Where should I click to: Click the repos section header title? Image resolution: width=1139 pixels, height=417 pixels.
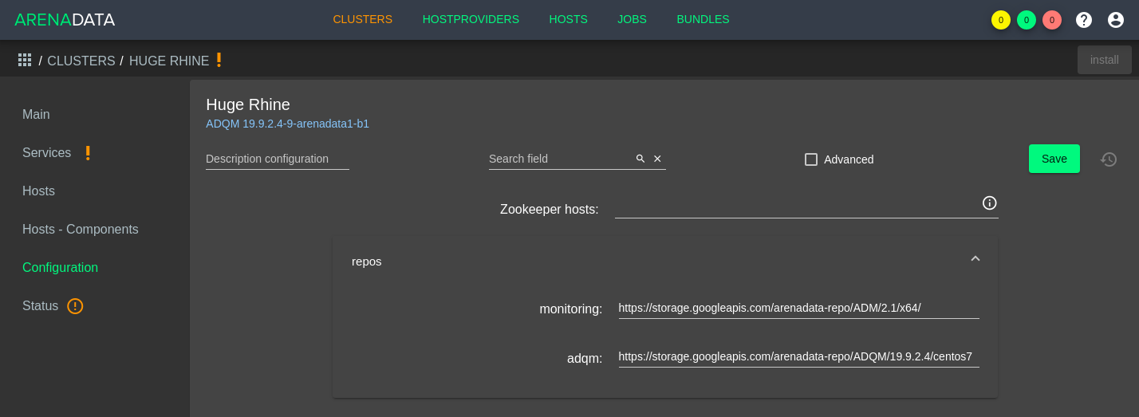[367, 262]
